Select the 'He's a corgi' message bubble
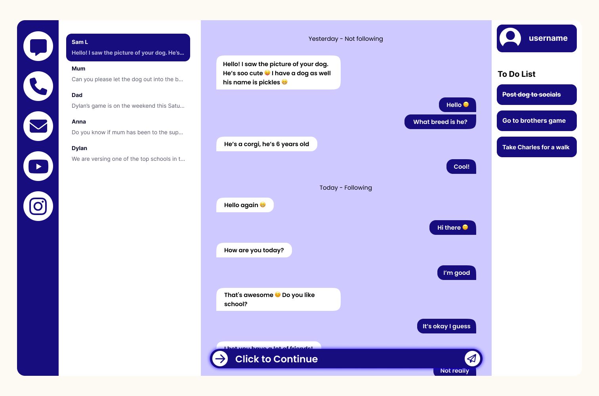The height and width of the screenshot is (396, 599). [267, 144]
